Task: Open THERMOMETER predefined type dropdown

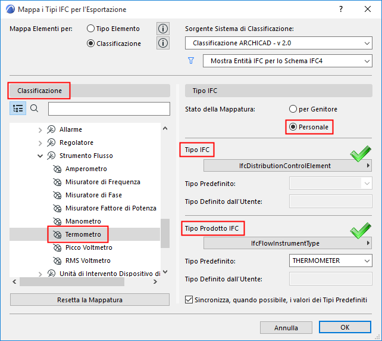Action: (x=331, y=261)
